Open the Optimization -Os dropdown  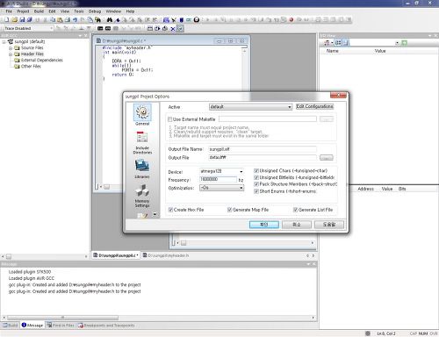point(221,188)
